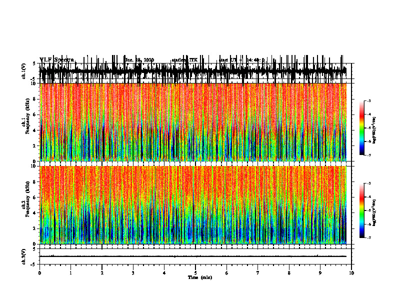Screen dimensions: 396x306
Task: Click the '4' kHz tick on ch.2 spectrogram
Action: 34,213
